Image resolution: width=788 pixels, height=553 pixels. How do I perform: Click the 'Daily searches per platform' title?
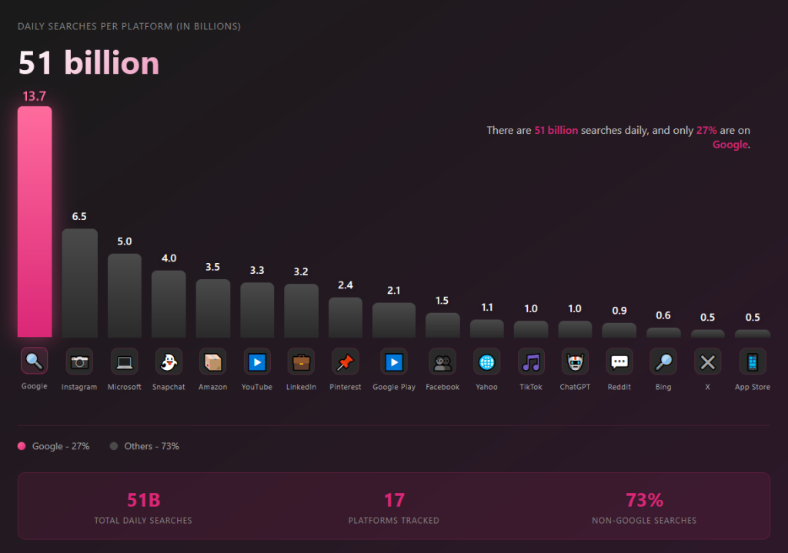tap(129, 27)
